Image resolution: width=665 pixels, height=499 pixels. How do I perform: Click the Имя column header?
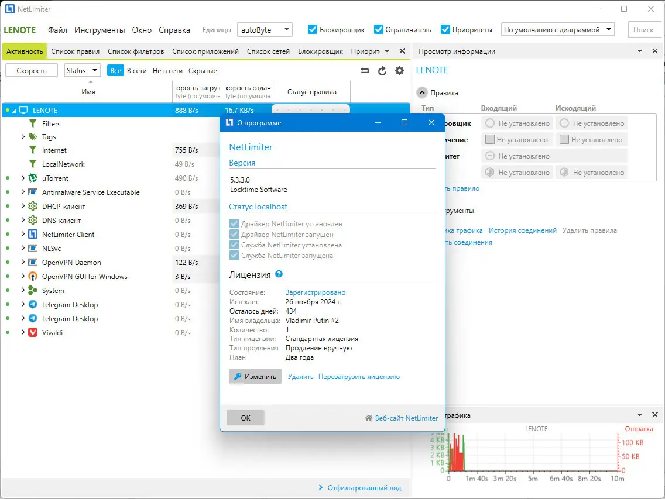pos(88,92)
